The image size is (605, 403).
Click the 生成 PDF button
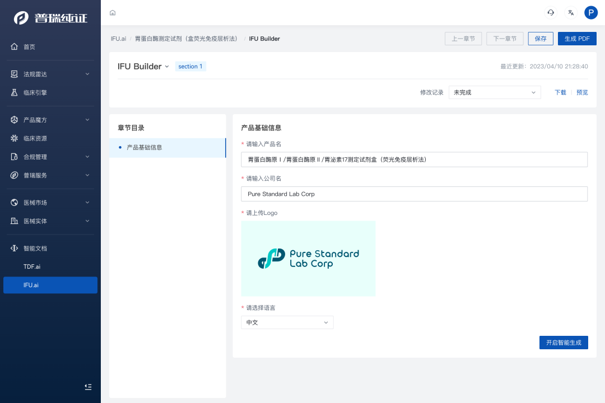[576, 39]
